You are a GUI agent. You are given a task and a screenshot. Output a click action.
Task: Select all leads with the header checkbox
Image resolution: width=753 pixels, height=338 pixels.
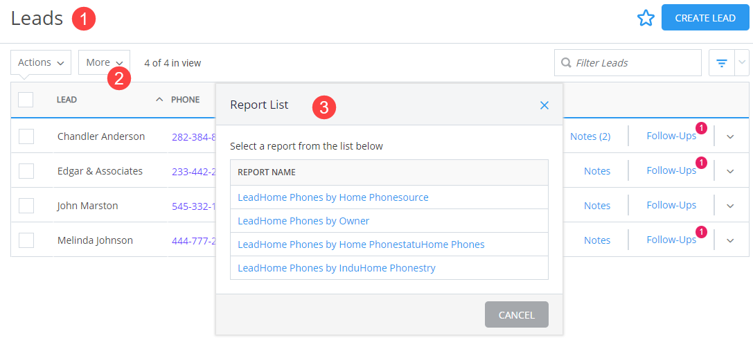click(26, 99)
